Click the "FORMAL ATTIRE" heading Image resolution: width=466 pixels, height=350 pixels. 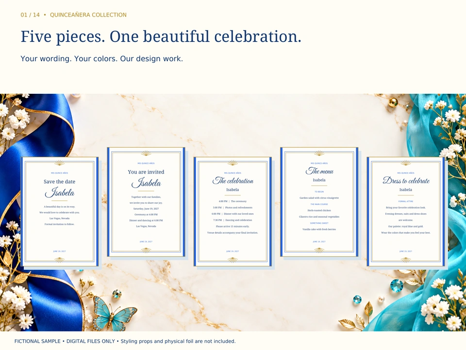[x=406, y=201]
